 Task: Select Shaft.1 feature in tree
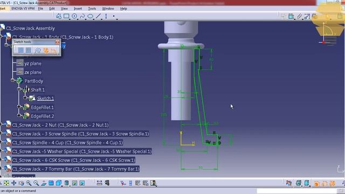[38, 90]
